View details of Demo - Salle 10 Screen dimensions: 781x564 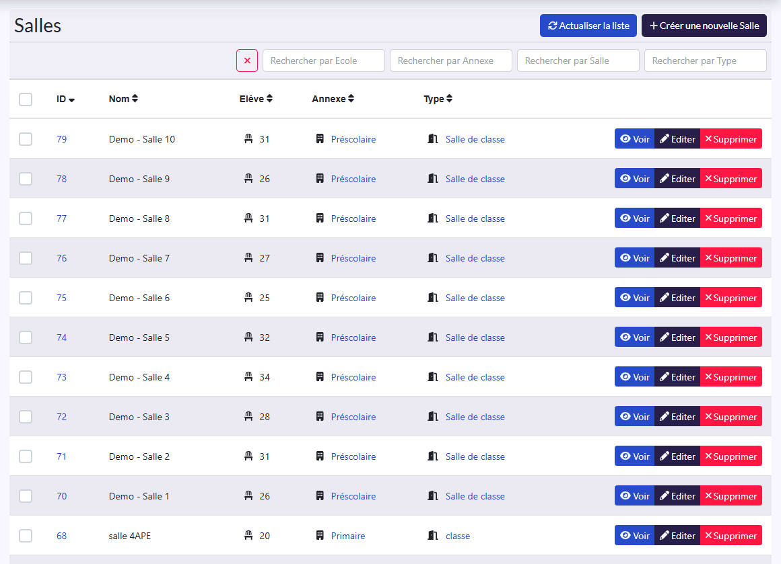(634, 138)
